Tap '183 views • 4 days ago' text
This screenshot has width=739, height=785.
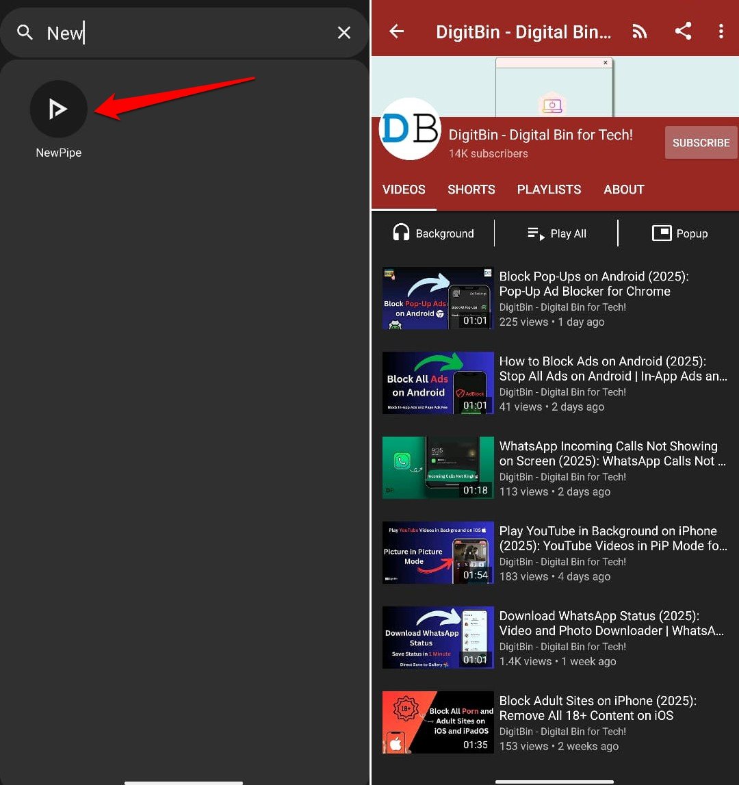point(555,577)
